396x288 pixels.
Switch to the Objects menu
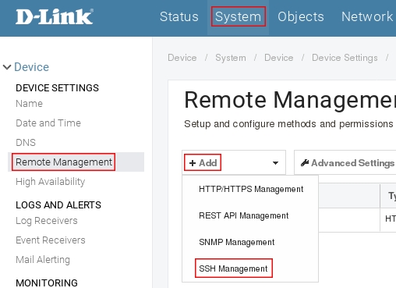pyautogui.click(x=301, y=16)
